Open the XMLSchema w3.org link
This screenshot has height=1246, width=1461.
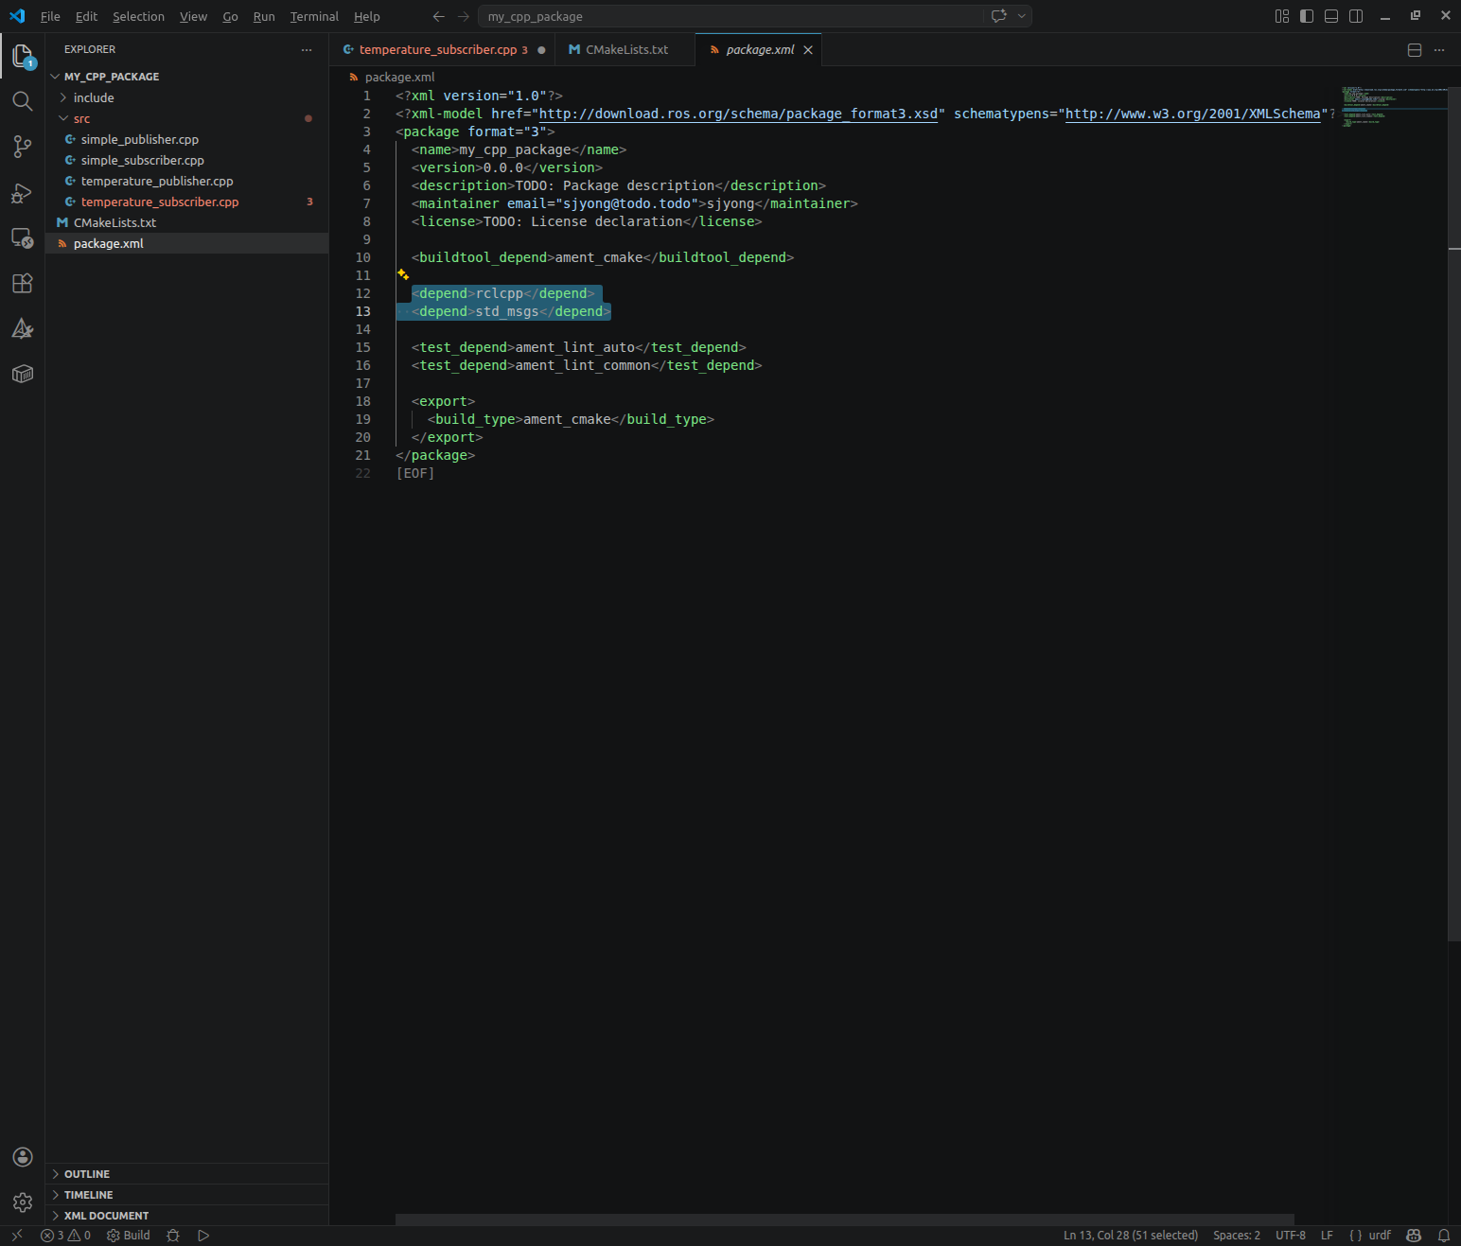coord(1193,114)
